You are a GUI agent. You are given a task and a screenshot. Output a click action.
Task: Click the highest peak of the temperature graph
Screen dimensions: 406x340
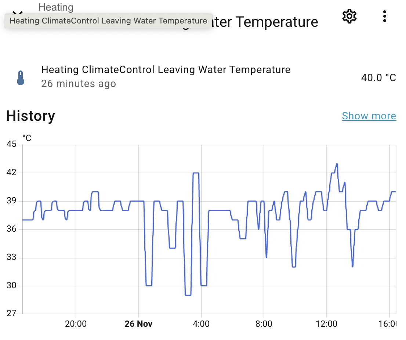pos(337,164)
